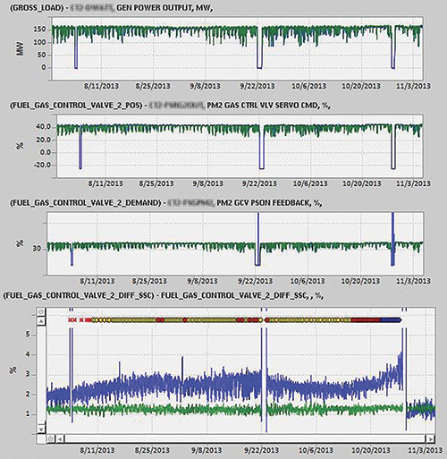
Task: Click the vertical axis zoom reset circle icon
Action: (41, 312)
